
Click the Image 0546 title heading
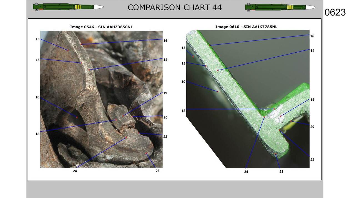[x=101, y=27]
